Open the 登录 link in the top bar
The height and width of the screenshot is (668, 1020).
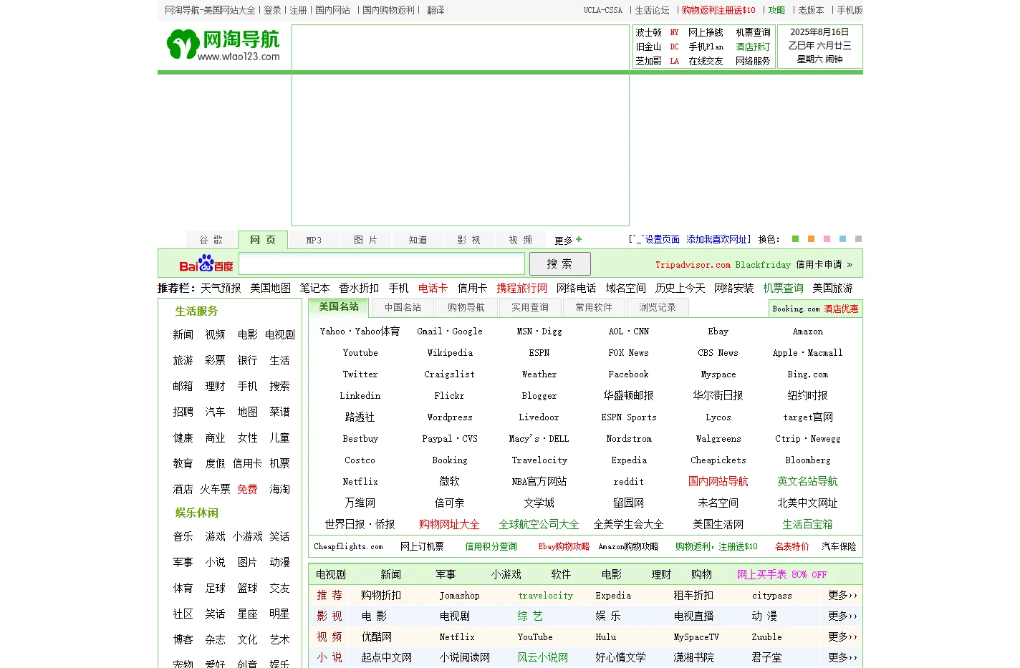tap(272, 10)
